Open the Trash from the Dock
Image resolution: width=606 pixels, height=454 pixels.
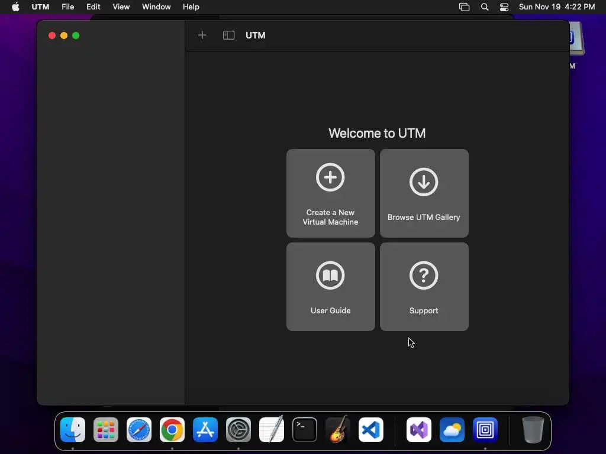533,430
